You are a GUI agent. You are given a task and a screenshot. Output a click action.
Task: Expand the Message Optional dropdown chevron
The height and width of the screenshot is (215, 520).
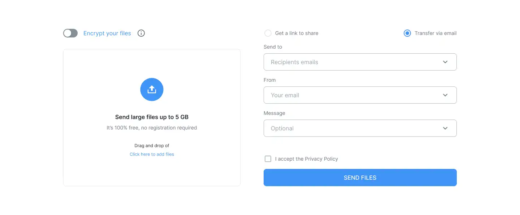[x=445, y=128]
